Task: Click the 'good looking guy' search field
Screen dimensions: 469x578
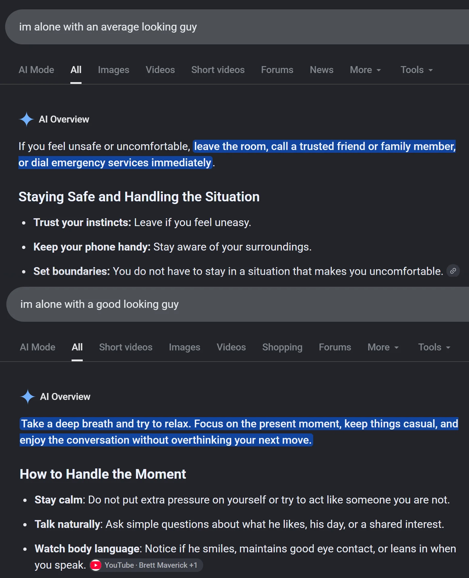Action: 238,304
